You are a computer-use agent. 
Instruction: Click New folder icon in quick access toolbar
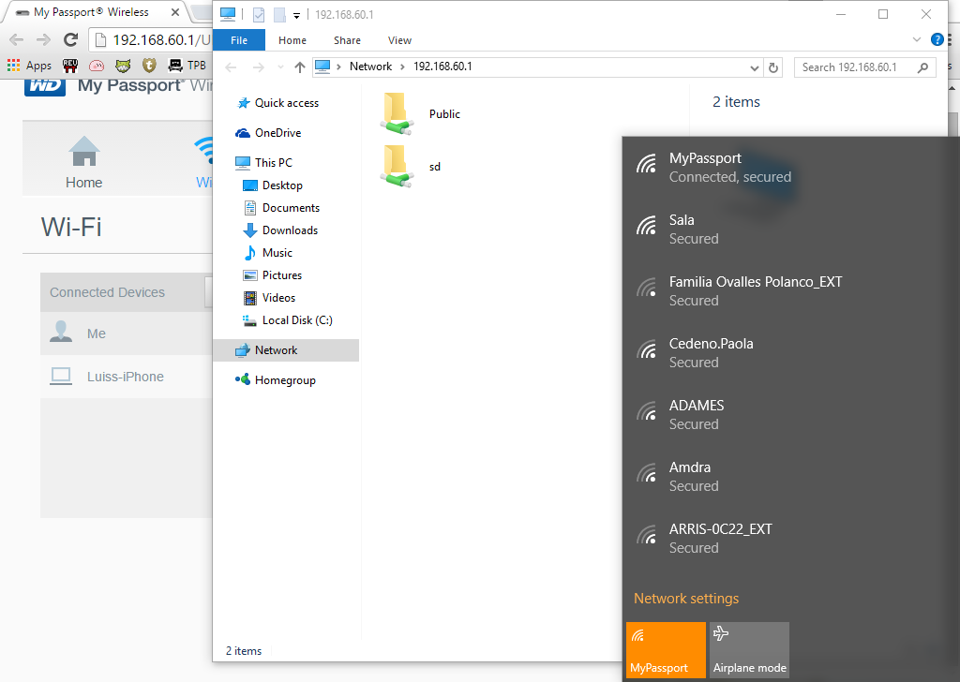tap(279, 15)
